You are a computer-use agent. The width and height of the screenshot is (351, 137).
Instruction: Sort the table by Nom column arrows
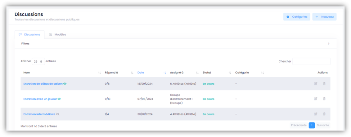tap(99, 73)
